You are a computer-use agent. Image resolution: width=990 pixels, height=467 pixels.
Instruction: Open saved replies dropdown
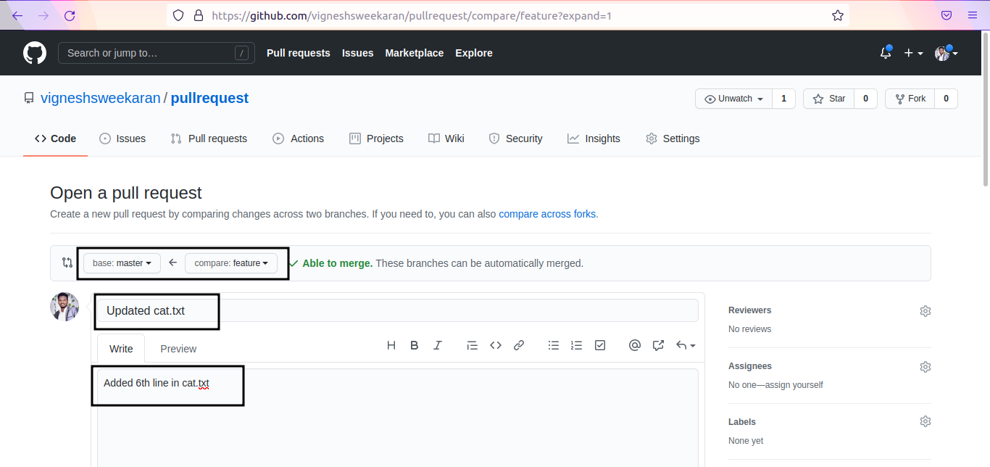tap(686, 346)
